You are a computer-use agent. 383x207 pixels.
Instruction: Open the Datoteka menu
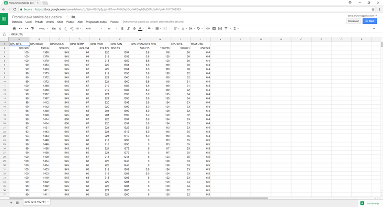(x=17, y=22)
